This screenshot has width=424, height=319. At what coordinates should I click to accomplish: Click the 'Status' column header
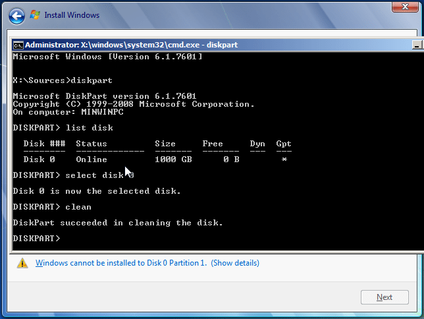pyautogui.click(x=92, y=144)
